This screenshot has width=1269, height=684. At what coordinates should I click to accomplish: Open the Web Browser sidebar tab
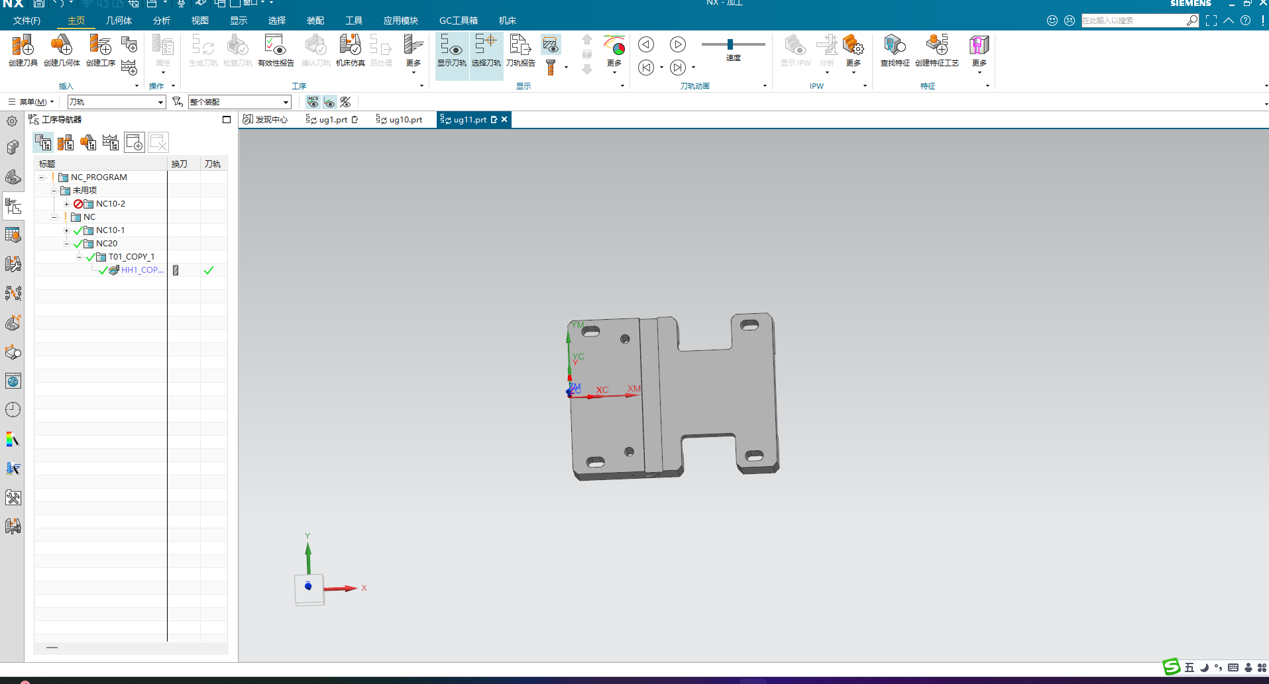(x=13, y=381)
